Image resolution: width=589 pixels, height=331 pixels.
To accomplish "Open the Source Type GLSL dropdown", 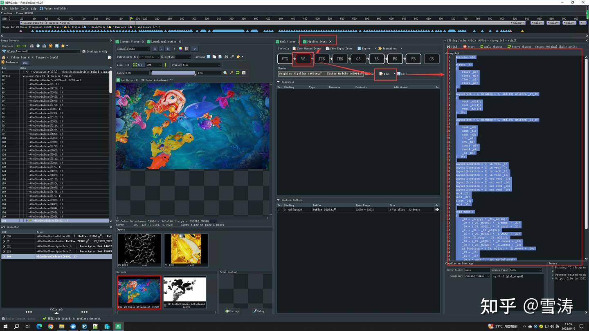I will point(525,270).
